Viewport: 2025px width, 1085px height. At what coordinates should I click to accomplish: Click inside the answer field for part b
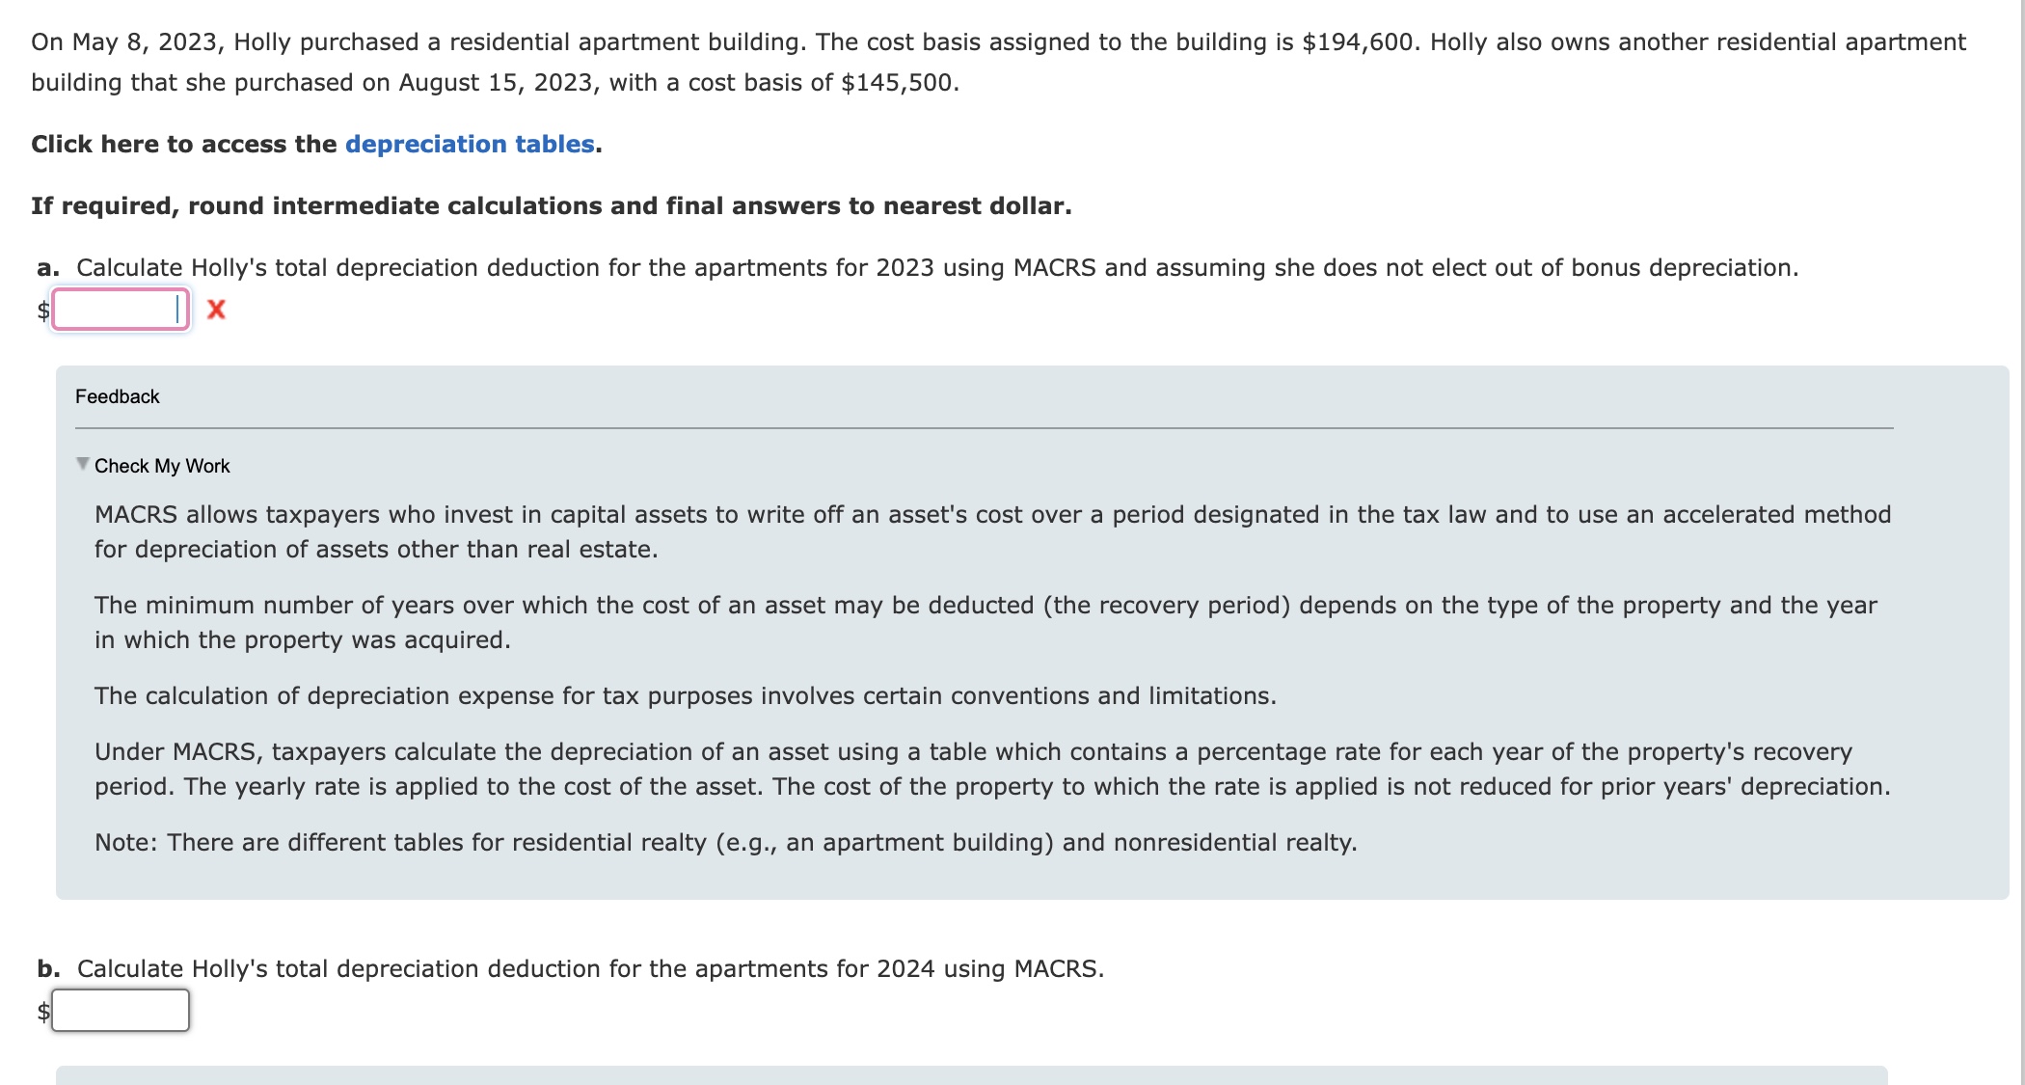click(x=120, y=1010)
